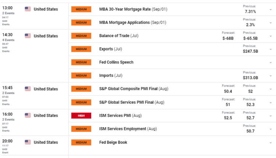Click the US flag icon at 20:00

tap(28, 142)
